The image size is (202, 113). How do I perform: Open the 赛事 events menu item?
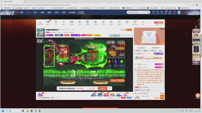click(42, 12)
